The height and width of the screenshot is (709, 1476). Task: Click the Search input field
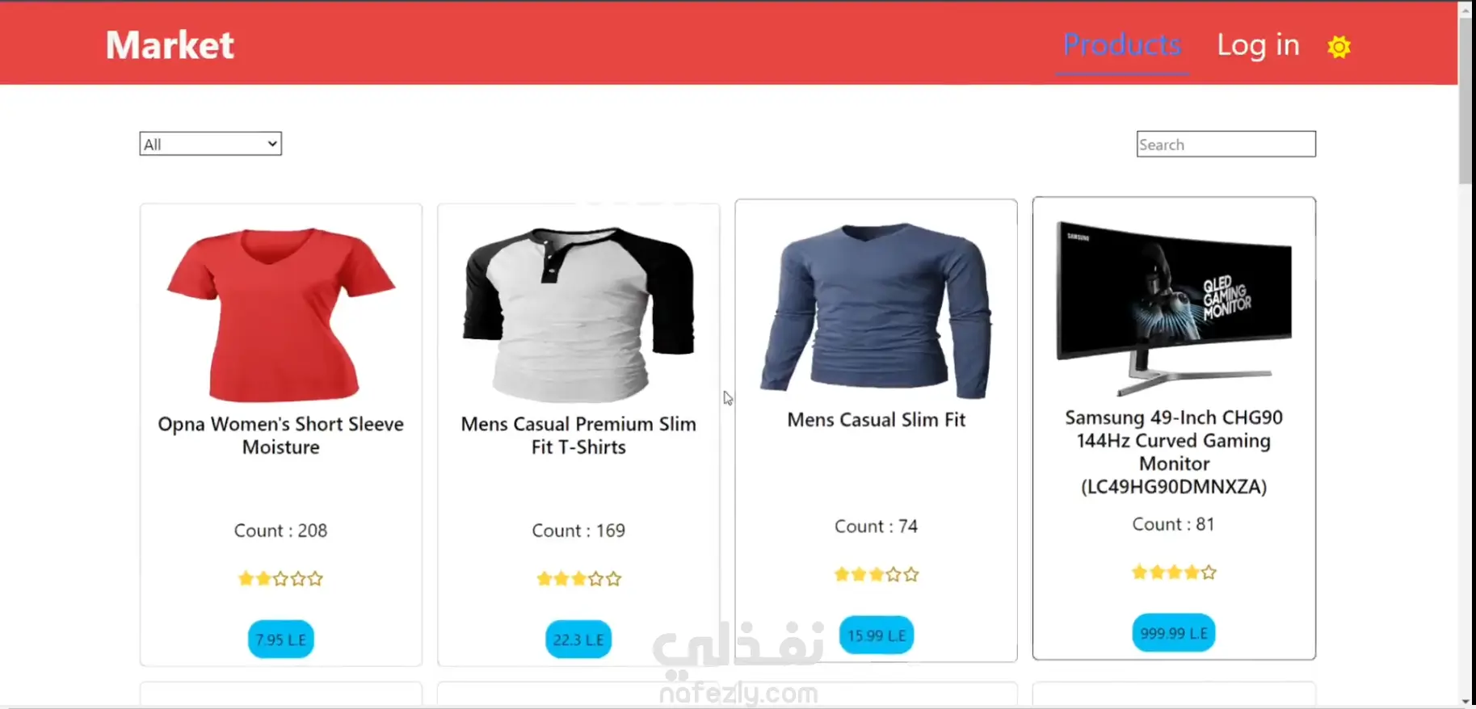(x=1226, y=144)
